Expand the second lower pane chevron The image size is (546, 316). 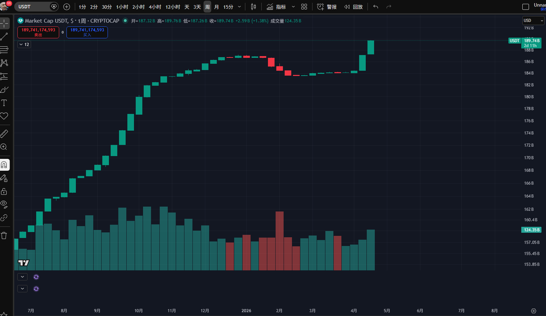(x=23, y=288)
